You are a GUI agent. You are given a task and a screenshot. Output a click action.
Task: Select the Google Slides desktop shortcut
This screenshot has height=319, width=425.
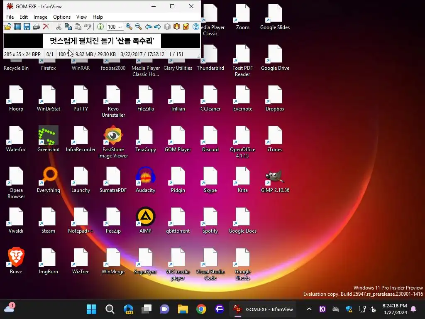[x=275, y=17]
